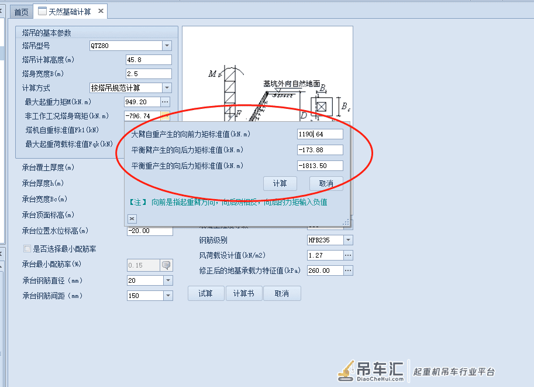534x387 pixels.
Task: Click 塔吊计算高度 input field
Action: 149,60
